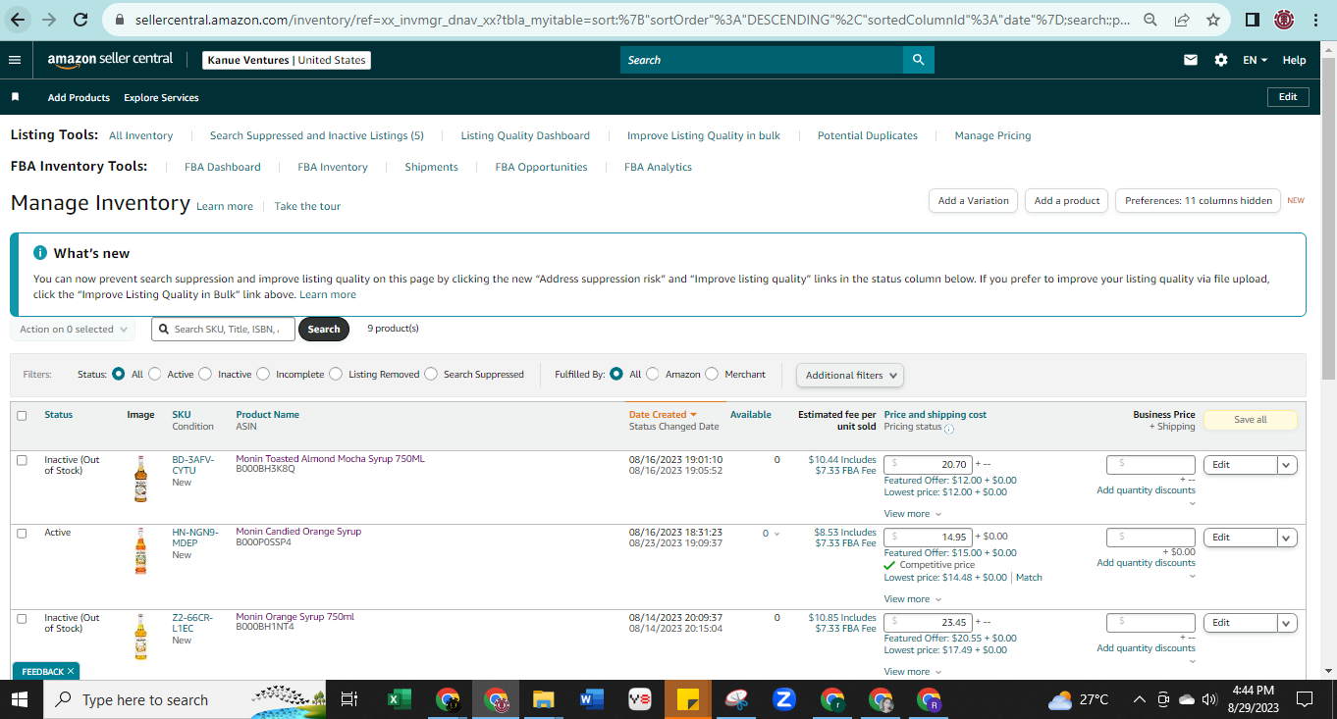
Task: Check the box for Monin Orange Syrup 750ml
Action: tap(22, 618)
